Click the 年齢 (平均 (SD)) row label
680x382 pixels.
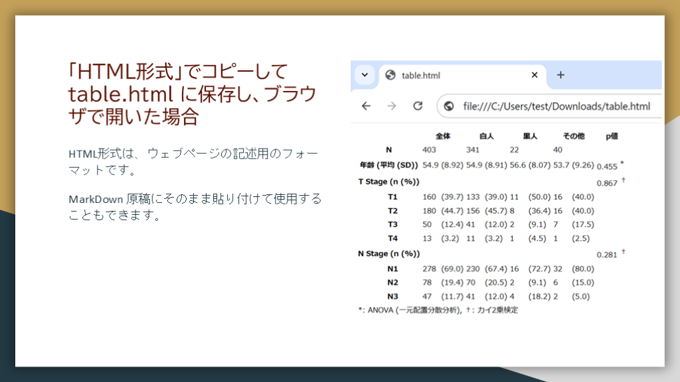click(x=388, y=165)
